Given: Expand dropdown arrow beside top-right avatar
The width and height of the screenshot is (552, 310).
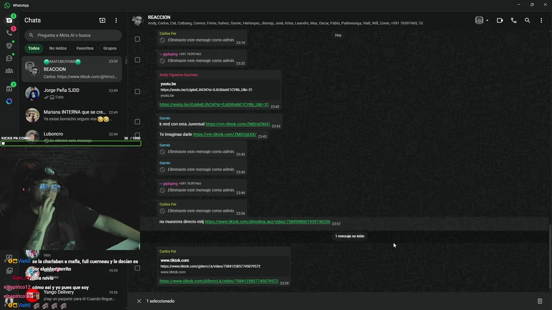Looking at the screenshot, I should 487,20.
